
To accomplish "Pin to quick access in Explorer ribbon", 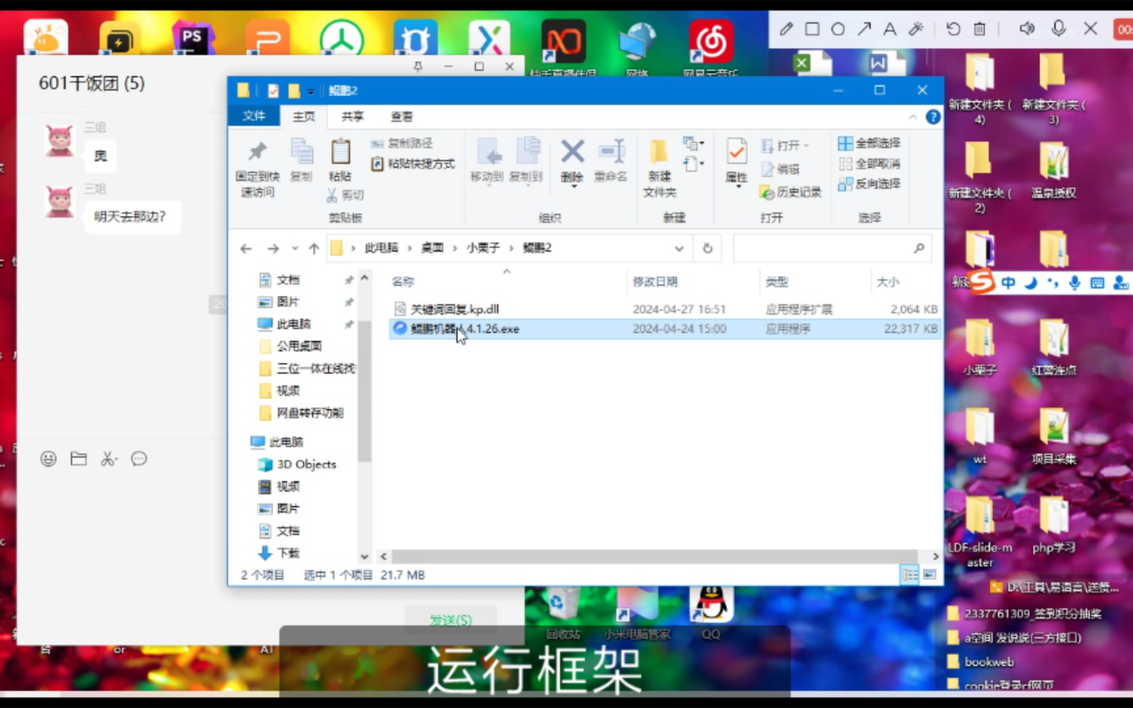I will [257, 168].
